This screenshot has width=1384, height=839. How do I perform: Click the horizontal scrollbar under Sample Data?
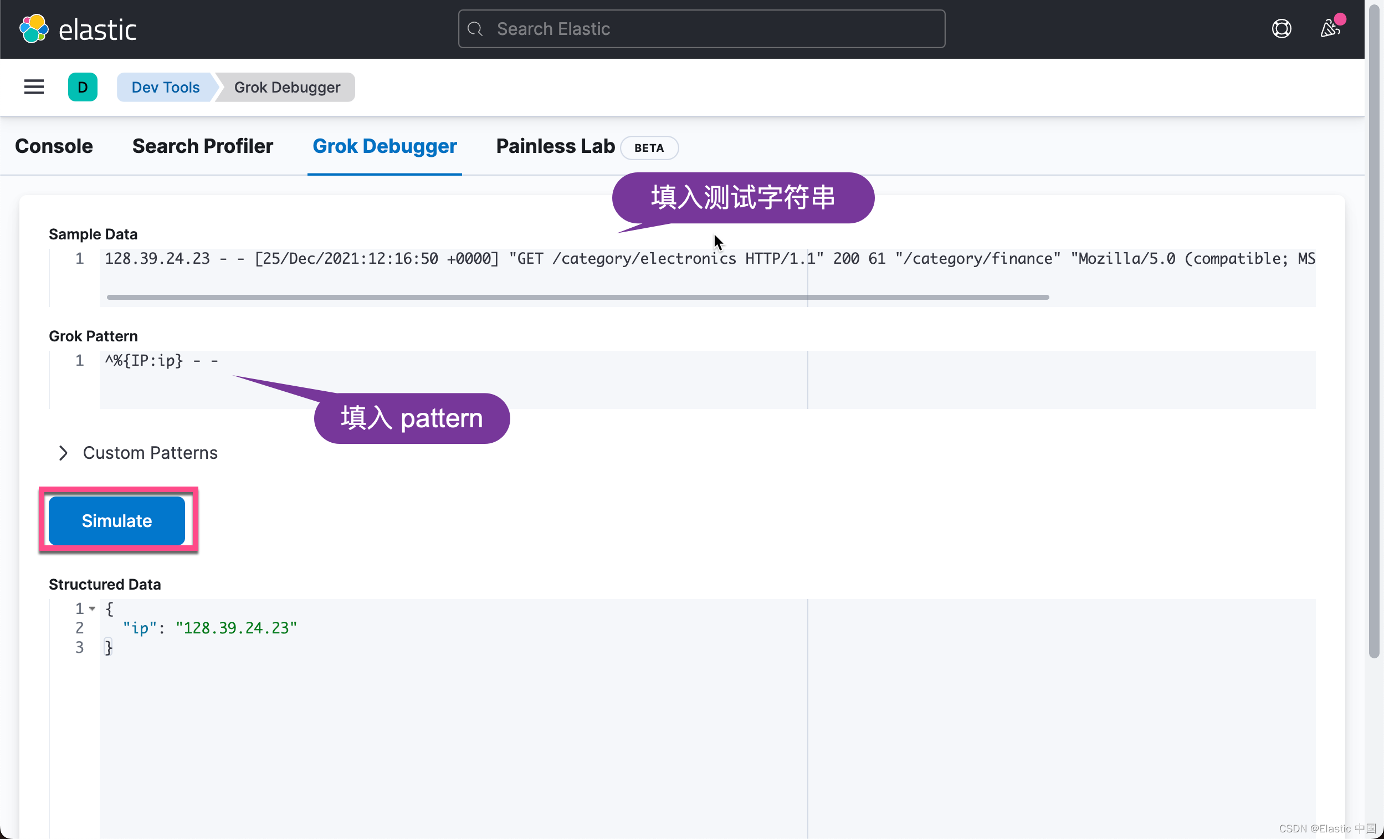pos(577,296)
